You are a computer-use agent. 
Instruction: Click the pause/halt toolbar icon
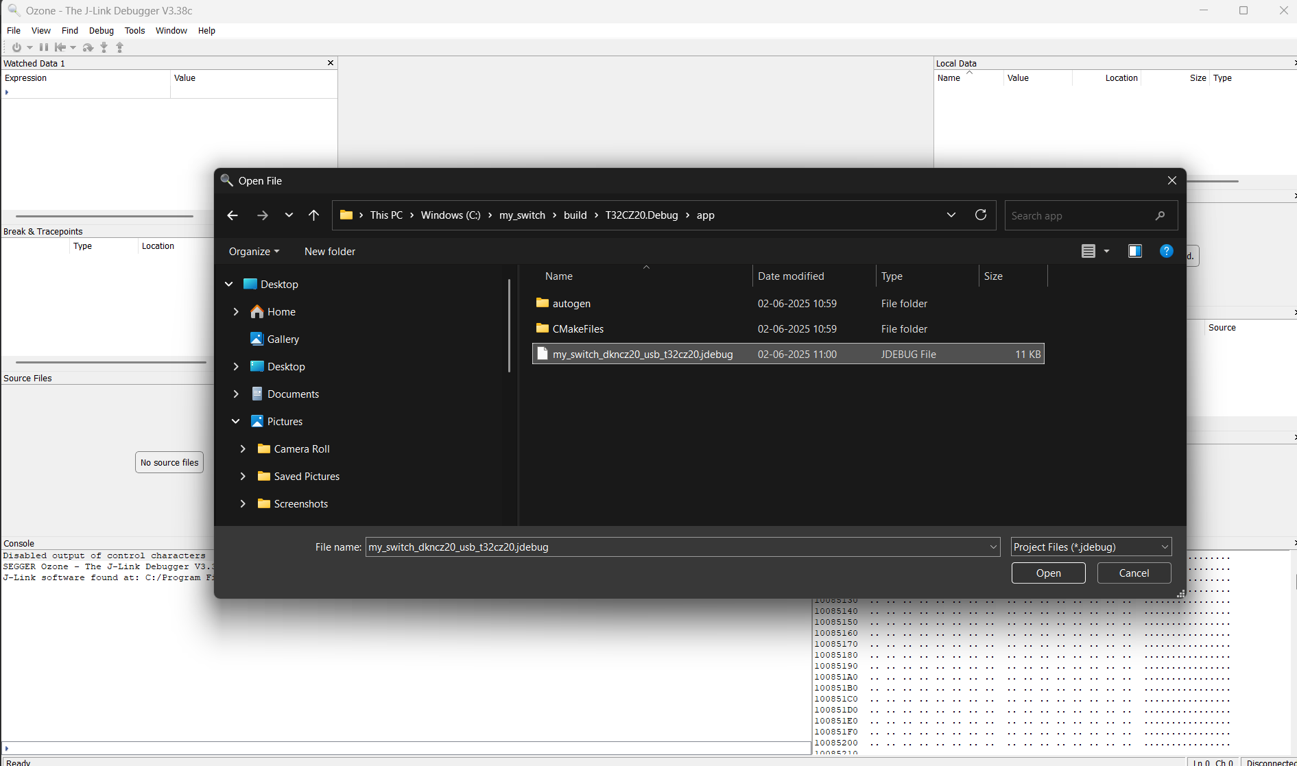coord(44,47)
